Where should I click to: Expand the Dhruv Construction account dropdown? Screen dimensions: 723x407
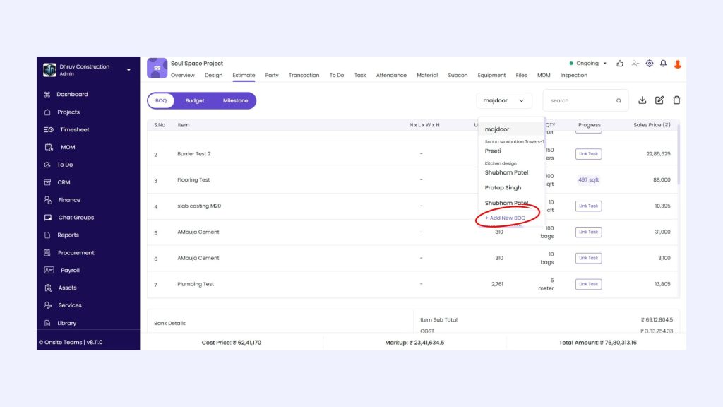[129, 70]
